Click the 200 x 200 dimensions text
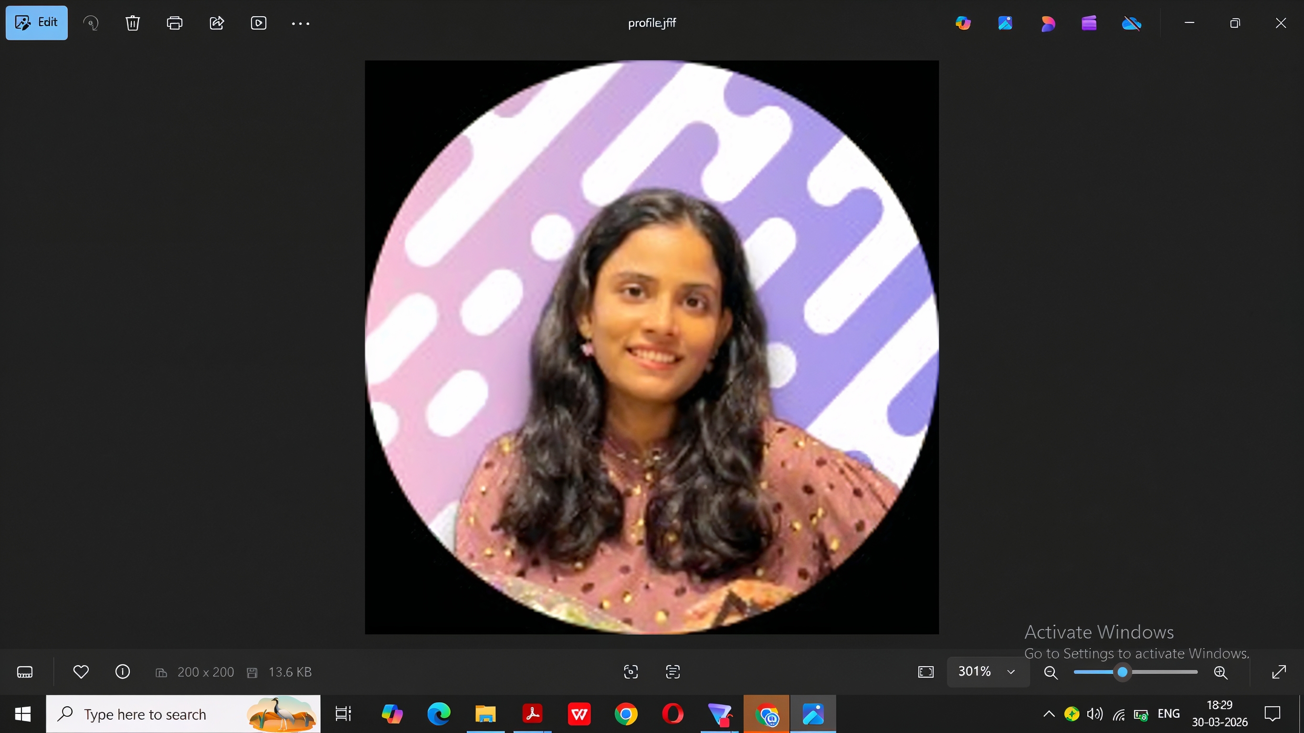This screenshot has width=1304, height=733. pos(206,672)
